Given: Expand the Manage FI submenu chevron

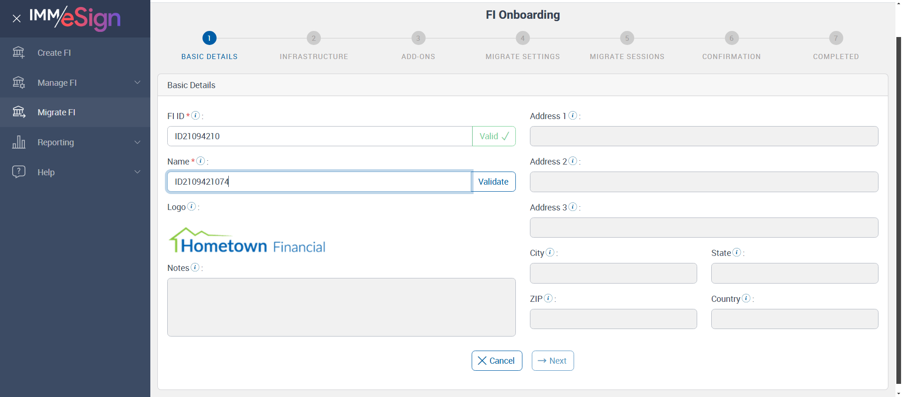Looking at the screenshot, I should [137, 82].
